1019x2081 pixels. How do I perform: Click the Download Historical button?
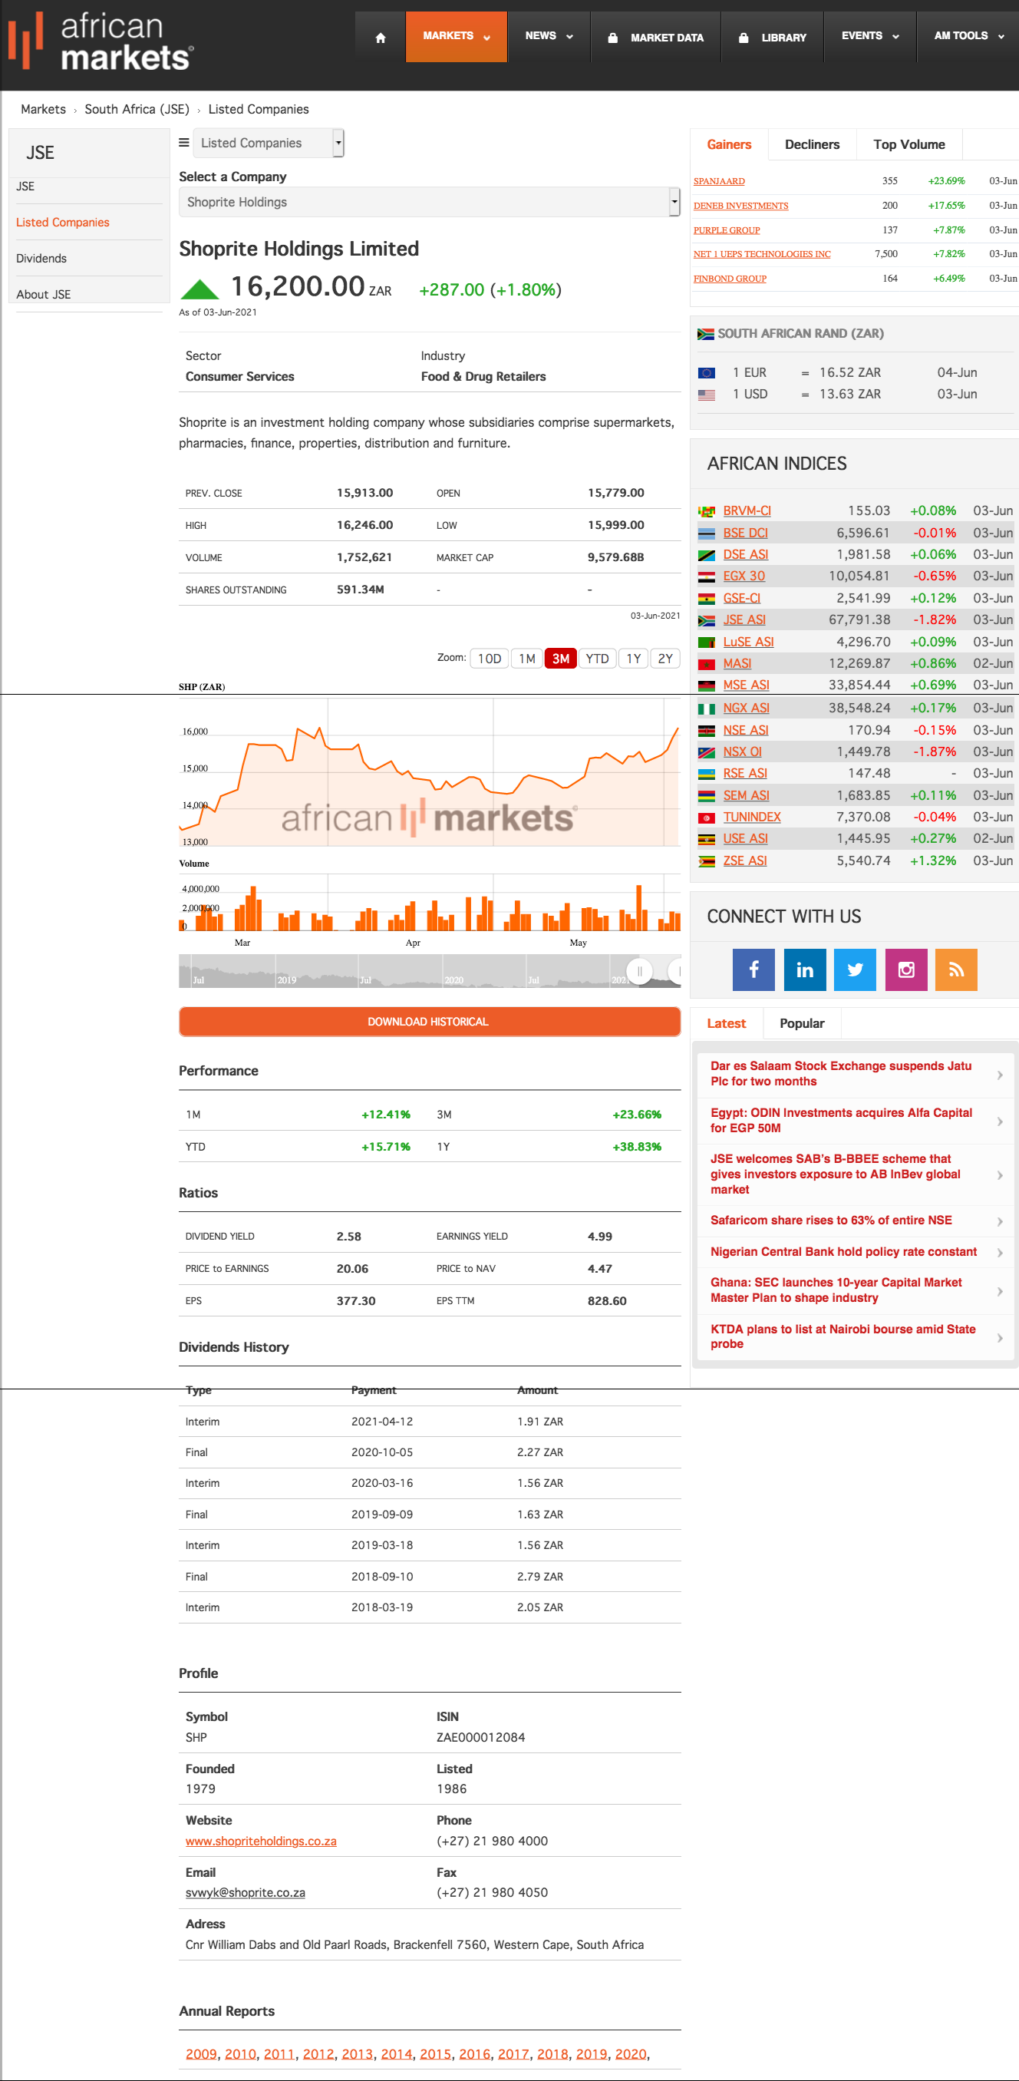[x=429, y=1022]
